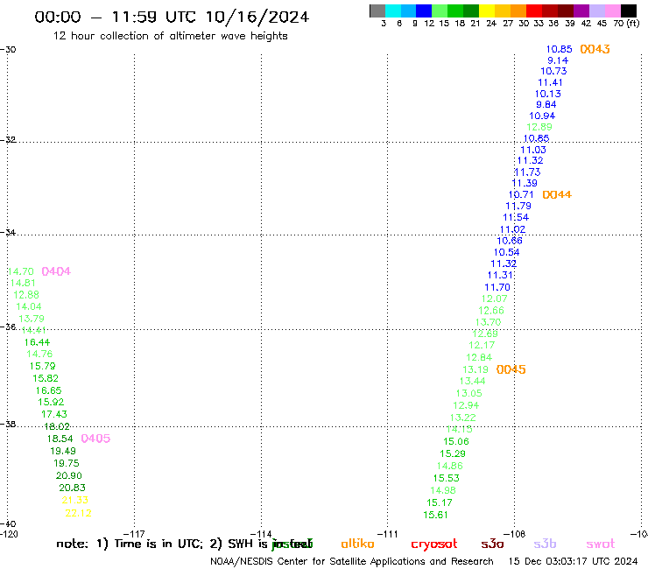Select the pink swatch in the color scale
The image size is (648, 569).
pos(613,11)
